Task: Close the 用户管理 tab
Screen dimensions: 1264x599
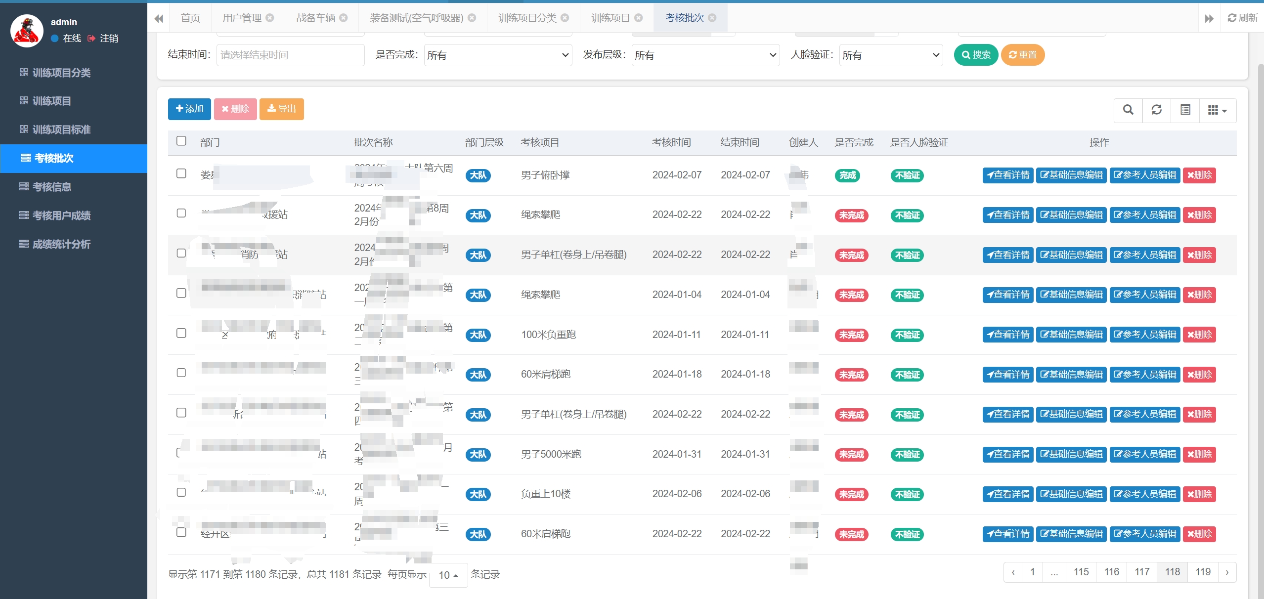Action: (270, 18)
